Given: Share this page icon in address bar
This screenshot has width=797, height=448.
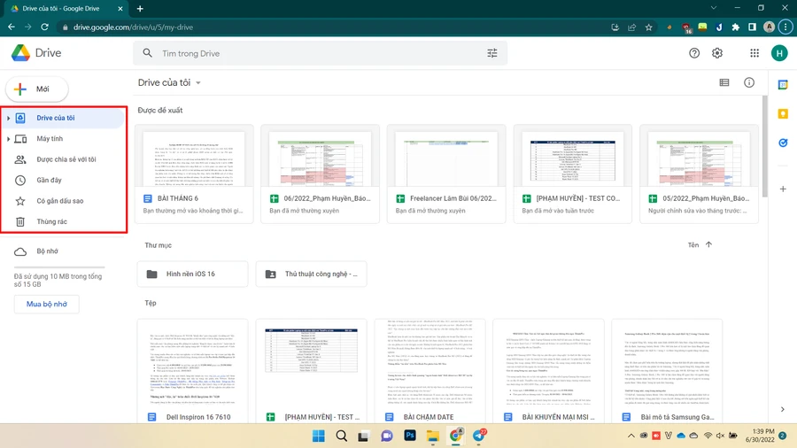Looking at the screenshot, I should point(631,27).
